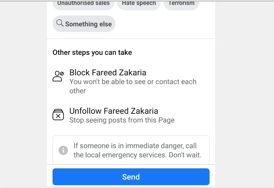Click the X mark inside the unfollow icon

58,116
